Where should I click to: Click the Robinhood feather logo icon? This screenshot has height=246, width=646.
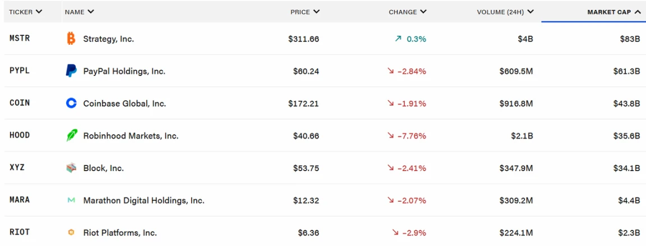[71, 136]
